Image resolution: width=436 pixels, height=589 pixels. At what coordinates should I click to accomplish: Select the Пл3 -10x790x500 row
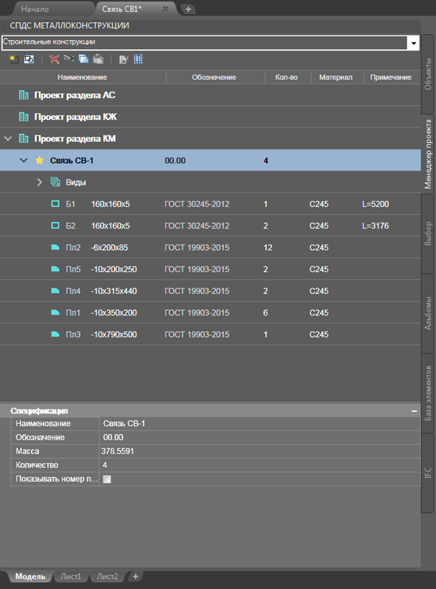coord(210,334)
